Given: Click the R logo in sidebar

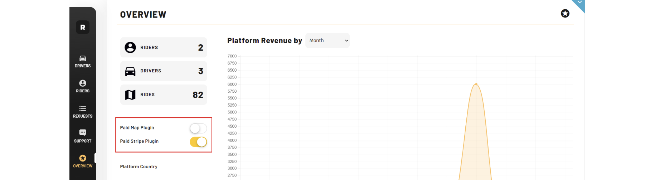Looking at the screenshot, I should point(83,27).
